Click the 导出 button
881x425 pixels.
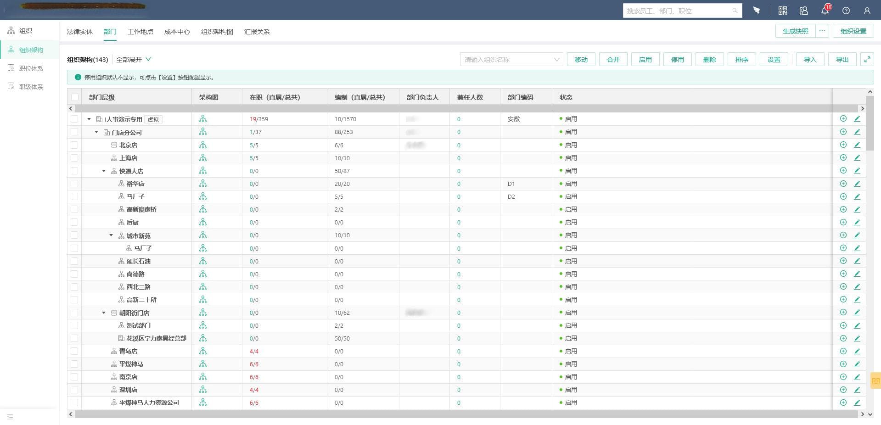pyautogui.click(x=842, y=60)
